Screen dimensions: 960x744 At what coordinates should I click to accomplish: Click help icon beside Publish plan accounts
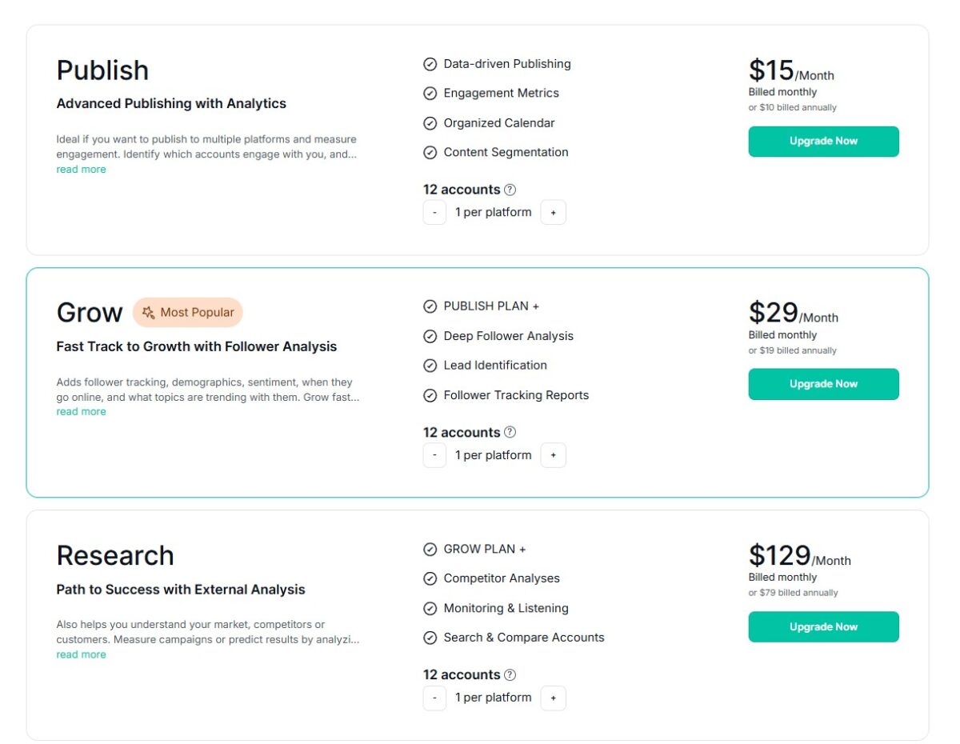click(x=510, y=190)
